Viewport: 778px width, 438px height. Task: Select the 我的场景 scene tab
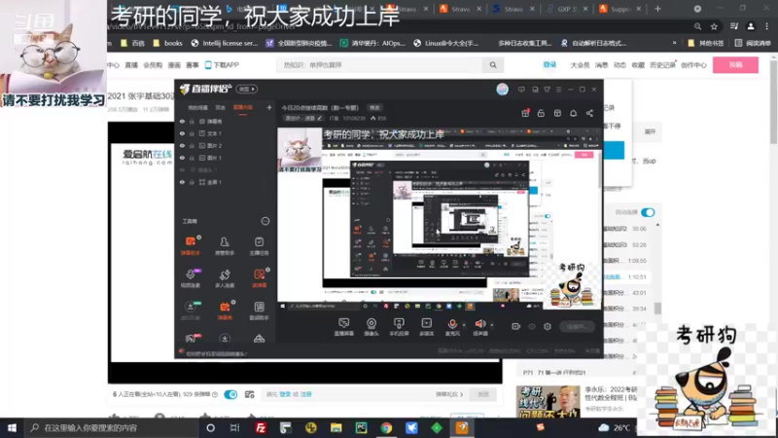click(197, 108)
